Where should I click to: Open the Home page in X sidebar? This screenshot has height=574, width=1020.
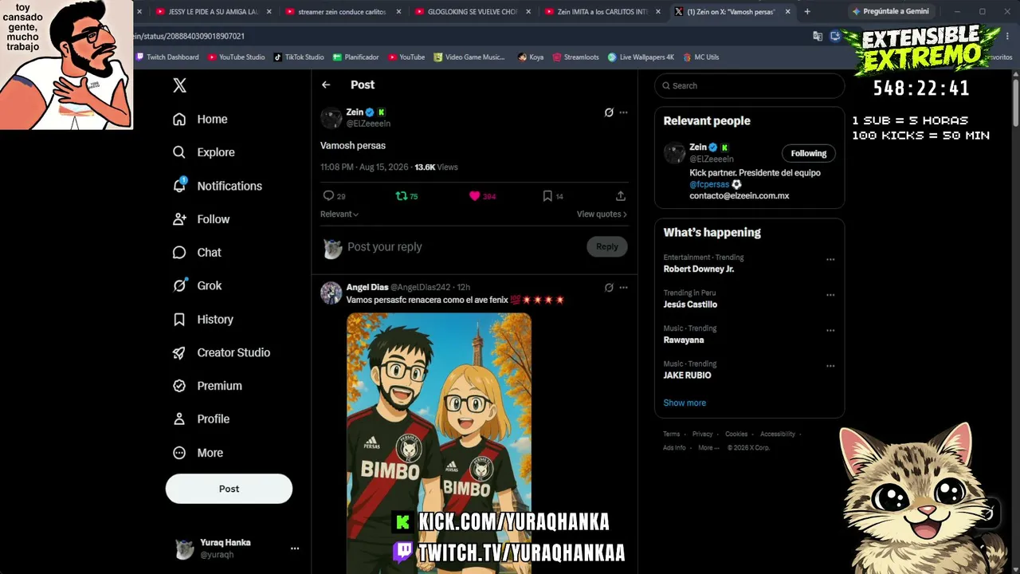pyautogui.click(x=200, y=119)
